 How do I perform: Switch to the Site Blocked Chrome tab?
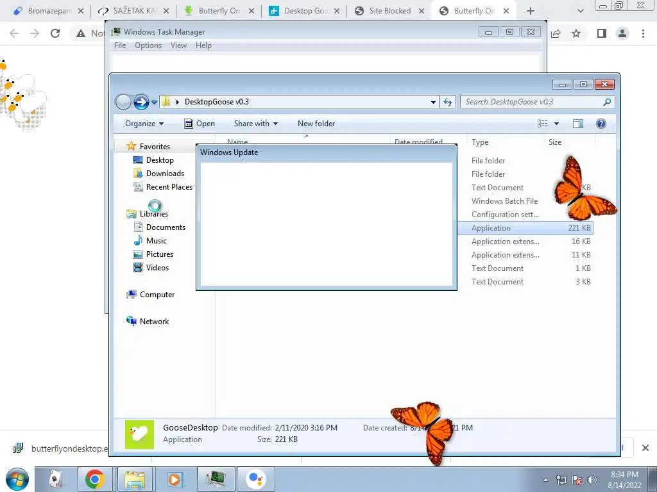pos(389,11)
